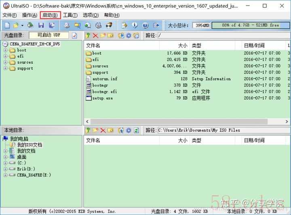Click the 88% of 4.7GB capacity bar

(251, 25)
